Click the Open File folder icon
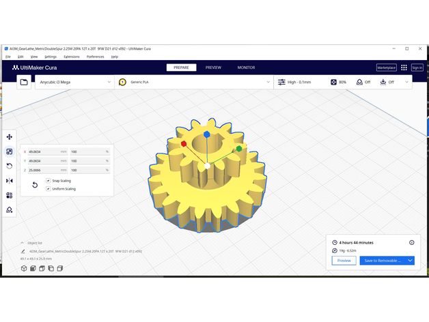The width and height of the screenshot is (429, 322). 24,82
